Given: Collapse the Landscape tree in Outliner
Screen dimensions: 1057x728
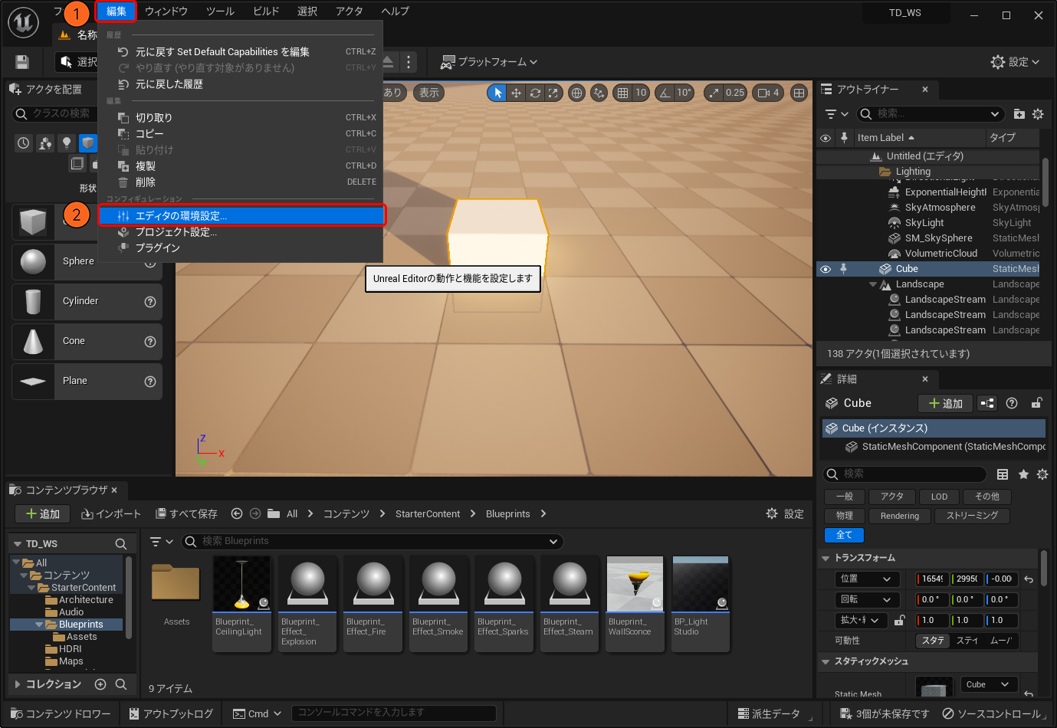Looking at the screenshot, I should pyautogui.click(x=873, y=284).
